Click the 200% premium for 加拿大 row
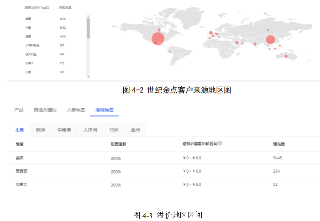Viewport: 320px width, 221px height. click(115, 185)
